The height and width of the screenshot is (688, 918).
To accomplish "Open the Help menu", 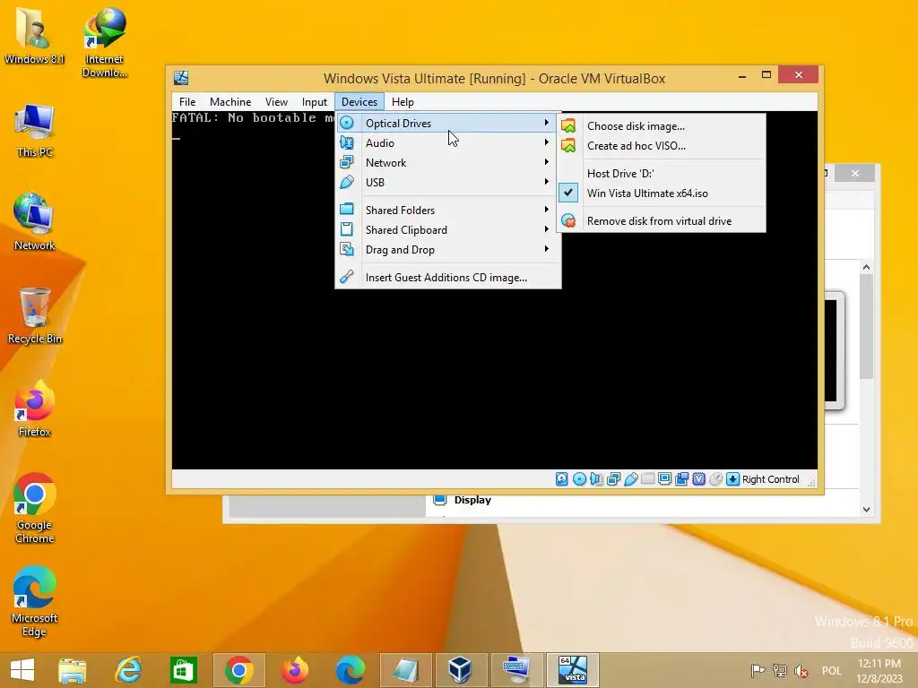I will pyautogui.click(x=403, y=102).
